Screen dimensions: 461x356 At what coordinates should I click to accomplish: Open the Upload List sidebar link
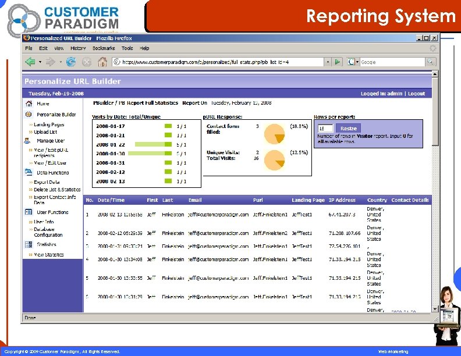(45, 132)
